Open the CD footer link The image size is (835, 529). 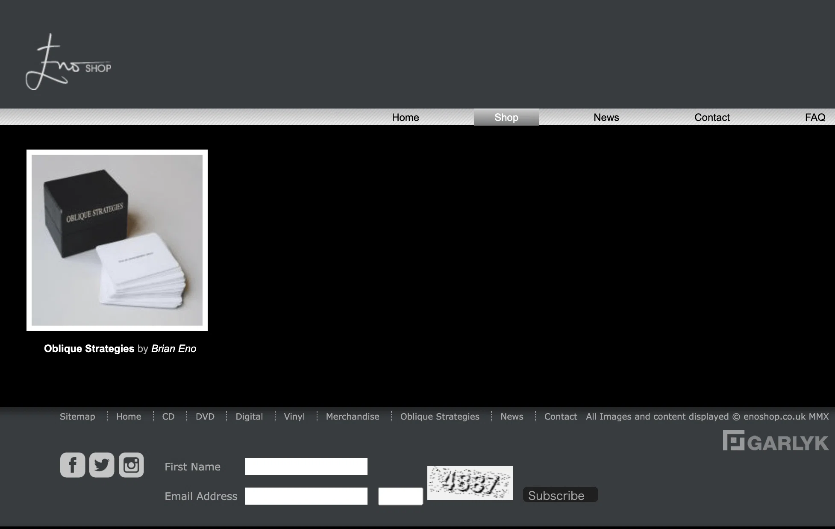(168, 417)
